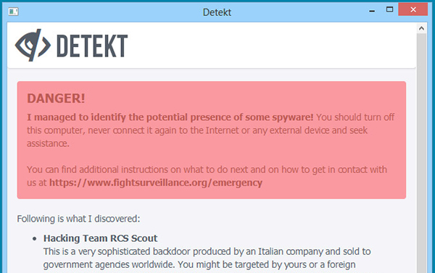
Task: Click the vertical scrollbar track
Action: (421, 153)
